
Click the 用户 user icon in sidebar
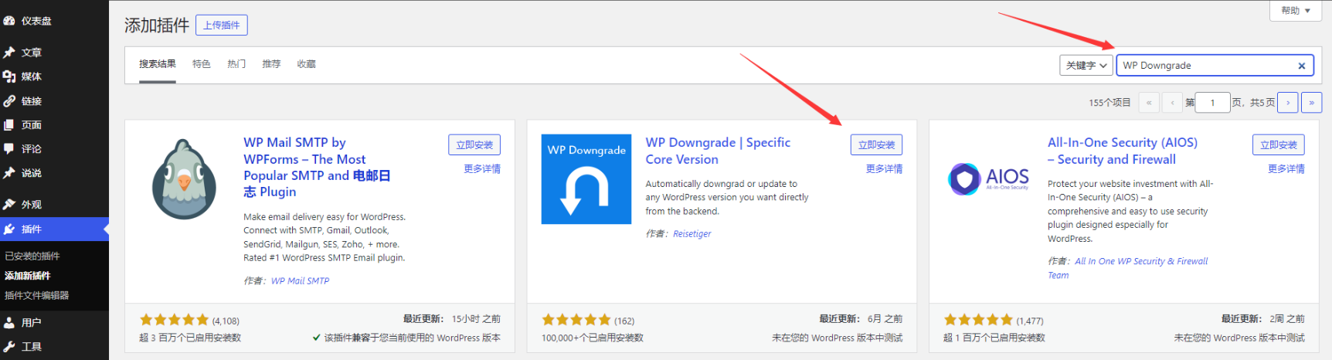coord(9,323)
